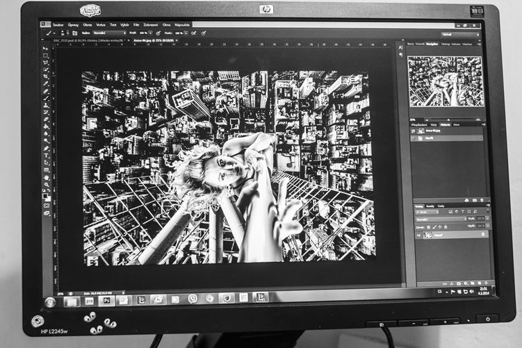Select the Quick Selection tool
The height and width of the screenshot is (348, 522).
click(46, 69)
